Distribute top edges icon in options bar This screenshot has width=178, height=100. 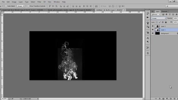tap(73, 6)
